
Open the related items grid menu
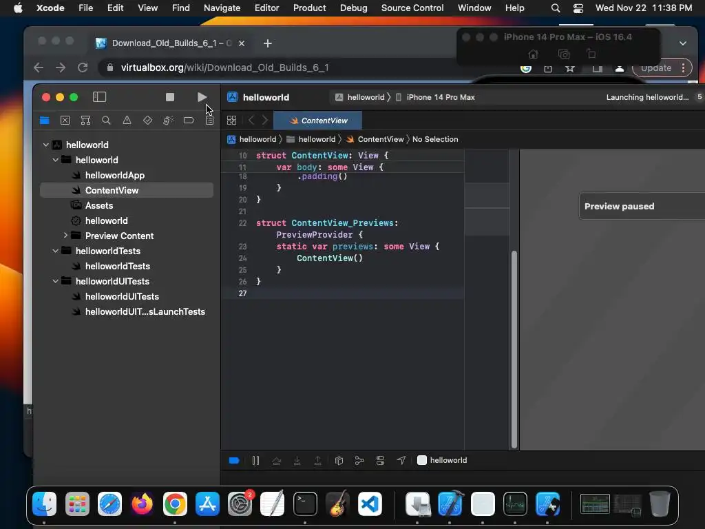231,120
